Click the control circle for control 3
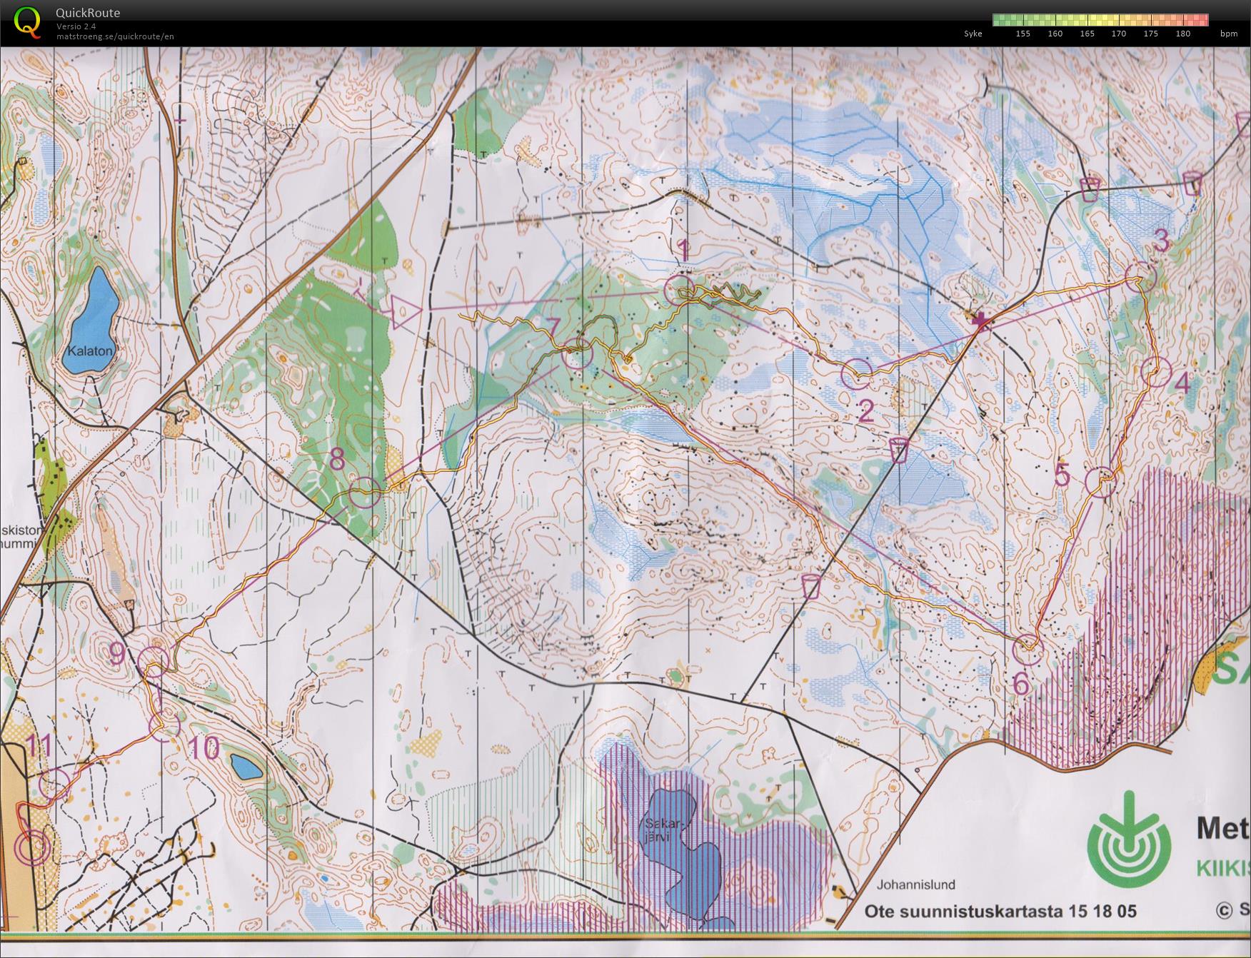This screenshot has height=958, width=1251. (x=1140, y=277)
